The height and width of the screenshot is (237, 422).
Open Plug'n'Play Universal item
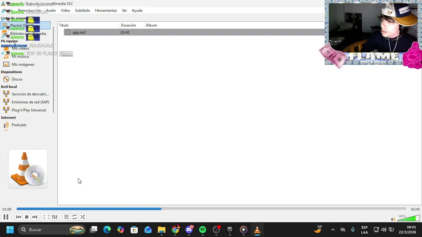tap(29, 110)
